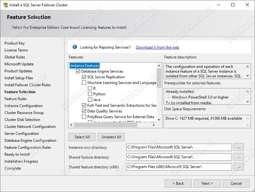Select Cluster Disk Selection step
This screenshot has width=255, height=192.
[22, 120]
